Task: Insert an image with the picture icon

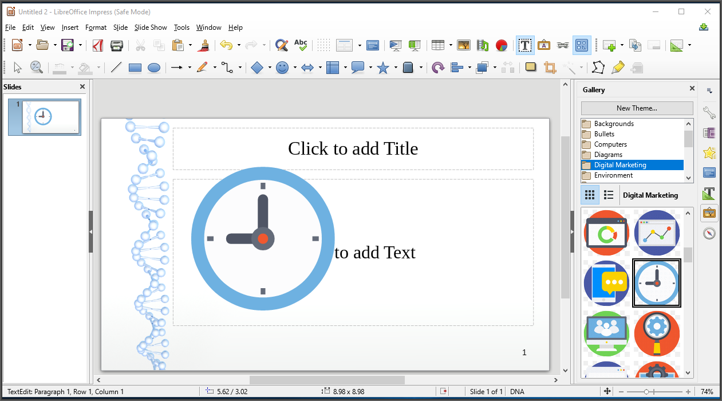Action: pyautogui.click(x=464, y=45)
